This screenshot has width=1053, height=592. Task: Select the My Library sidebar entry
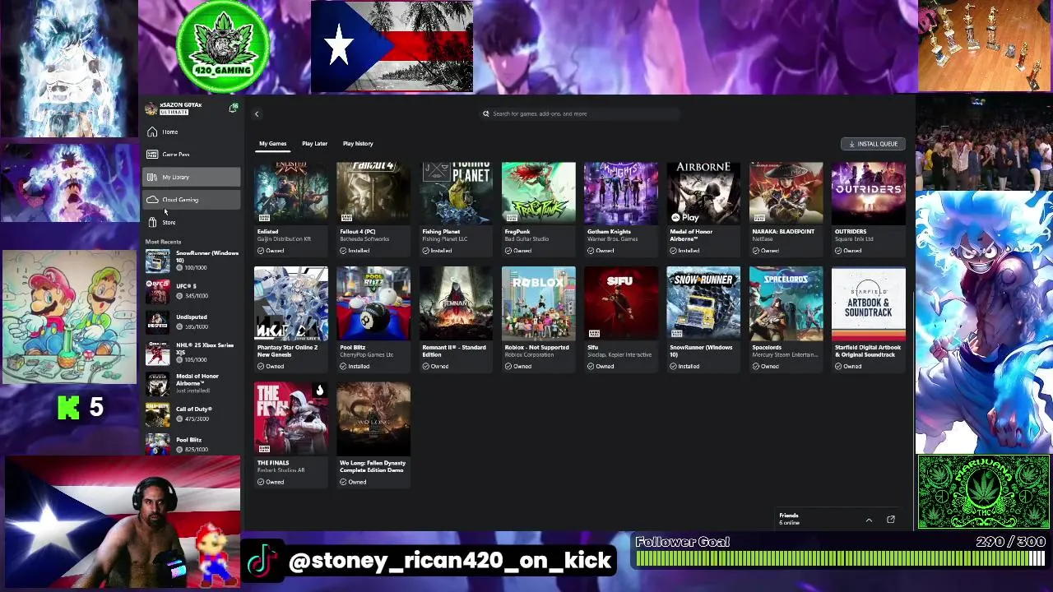192,177
